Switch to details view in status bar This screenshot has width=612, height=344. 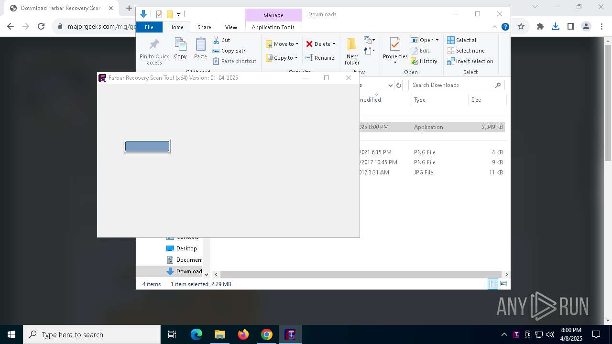[493, 284]
